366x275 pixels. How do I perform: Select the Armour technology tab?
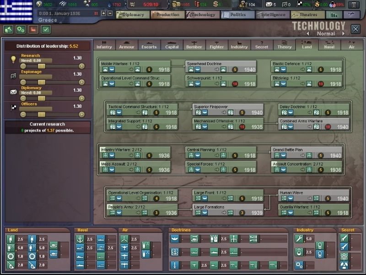tap(127, 44)
